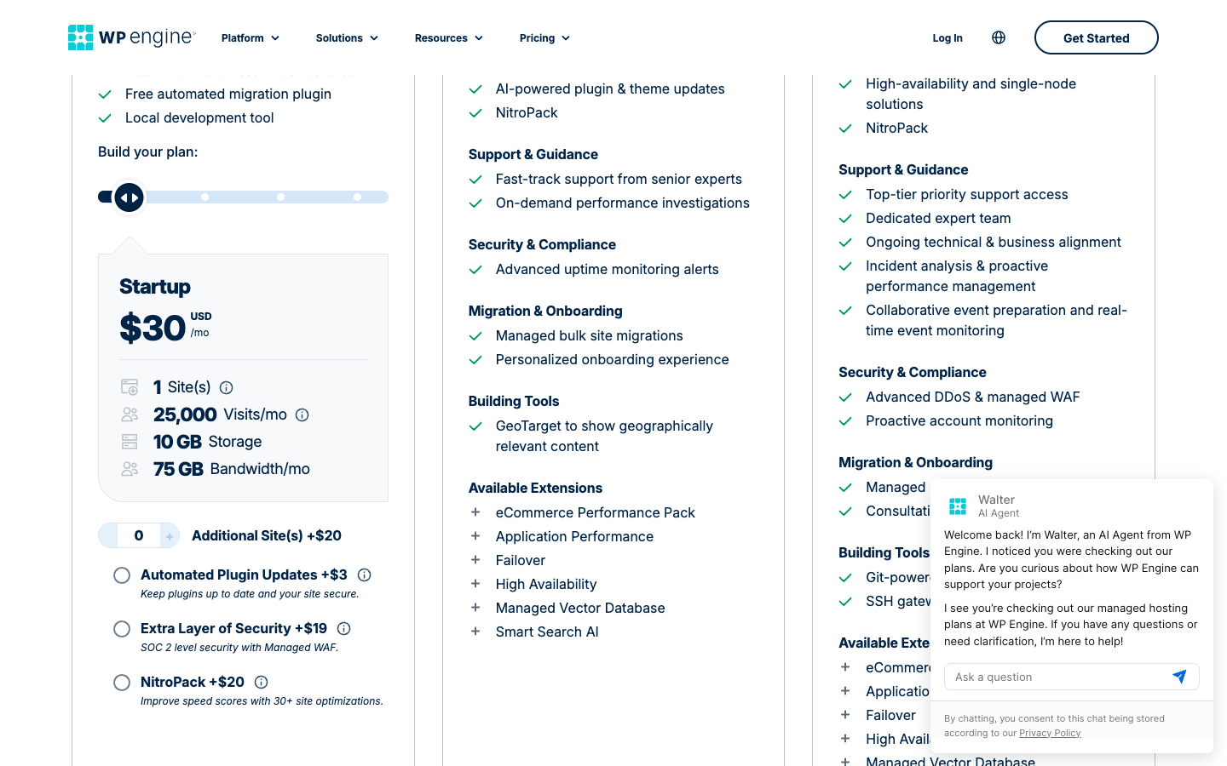Click Additional Site(s) +$20 label
The image size is (1227, 766).
(x=267, y=535)
